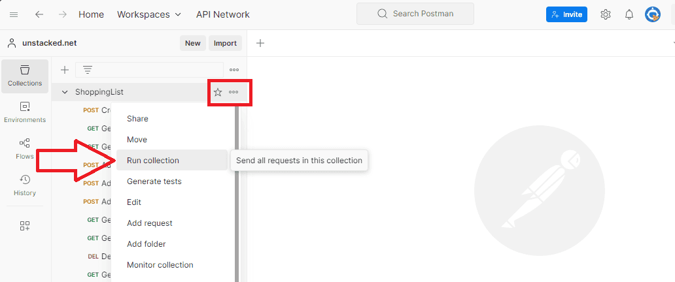Collapse the ShoppingList collection
675x282 pixels.
click(65, 92)
